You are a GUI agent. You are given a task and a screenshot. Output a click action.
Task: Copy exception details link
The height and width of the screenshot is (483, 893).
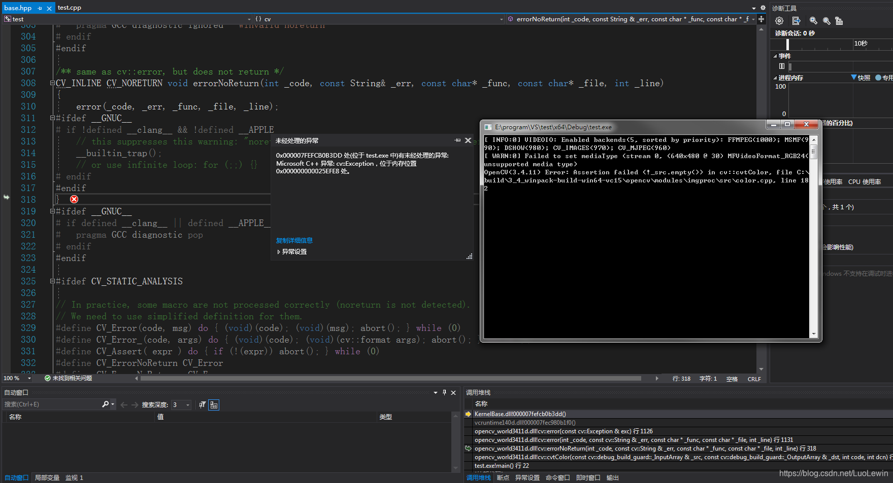point(294,241)
